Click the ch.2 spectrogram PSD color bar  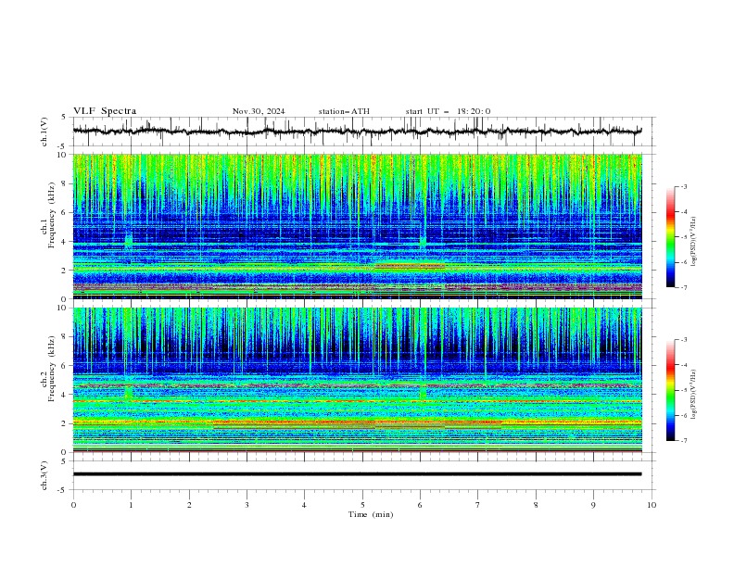coord(671,390)
